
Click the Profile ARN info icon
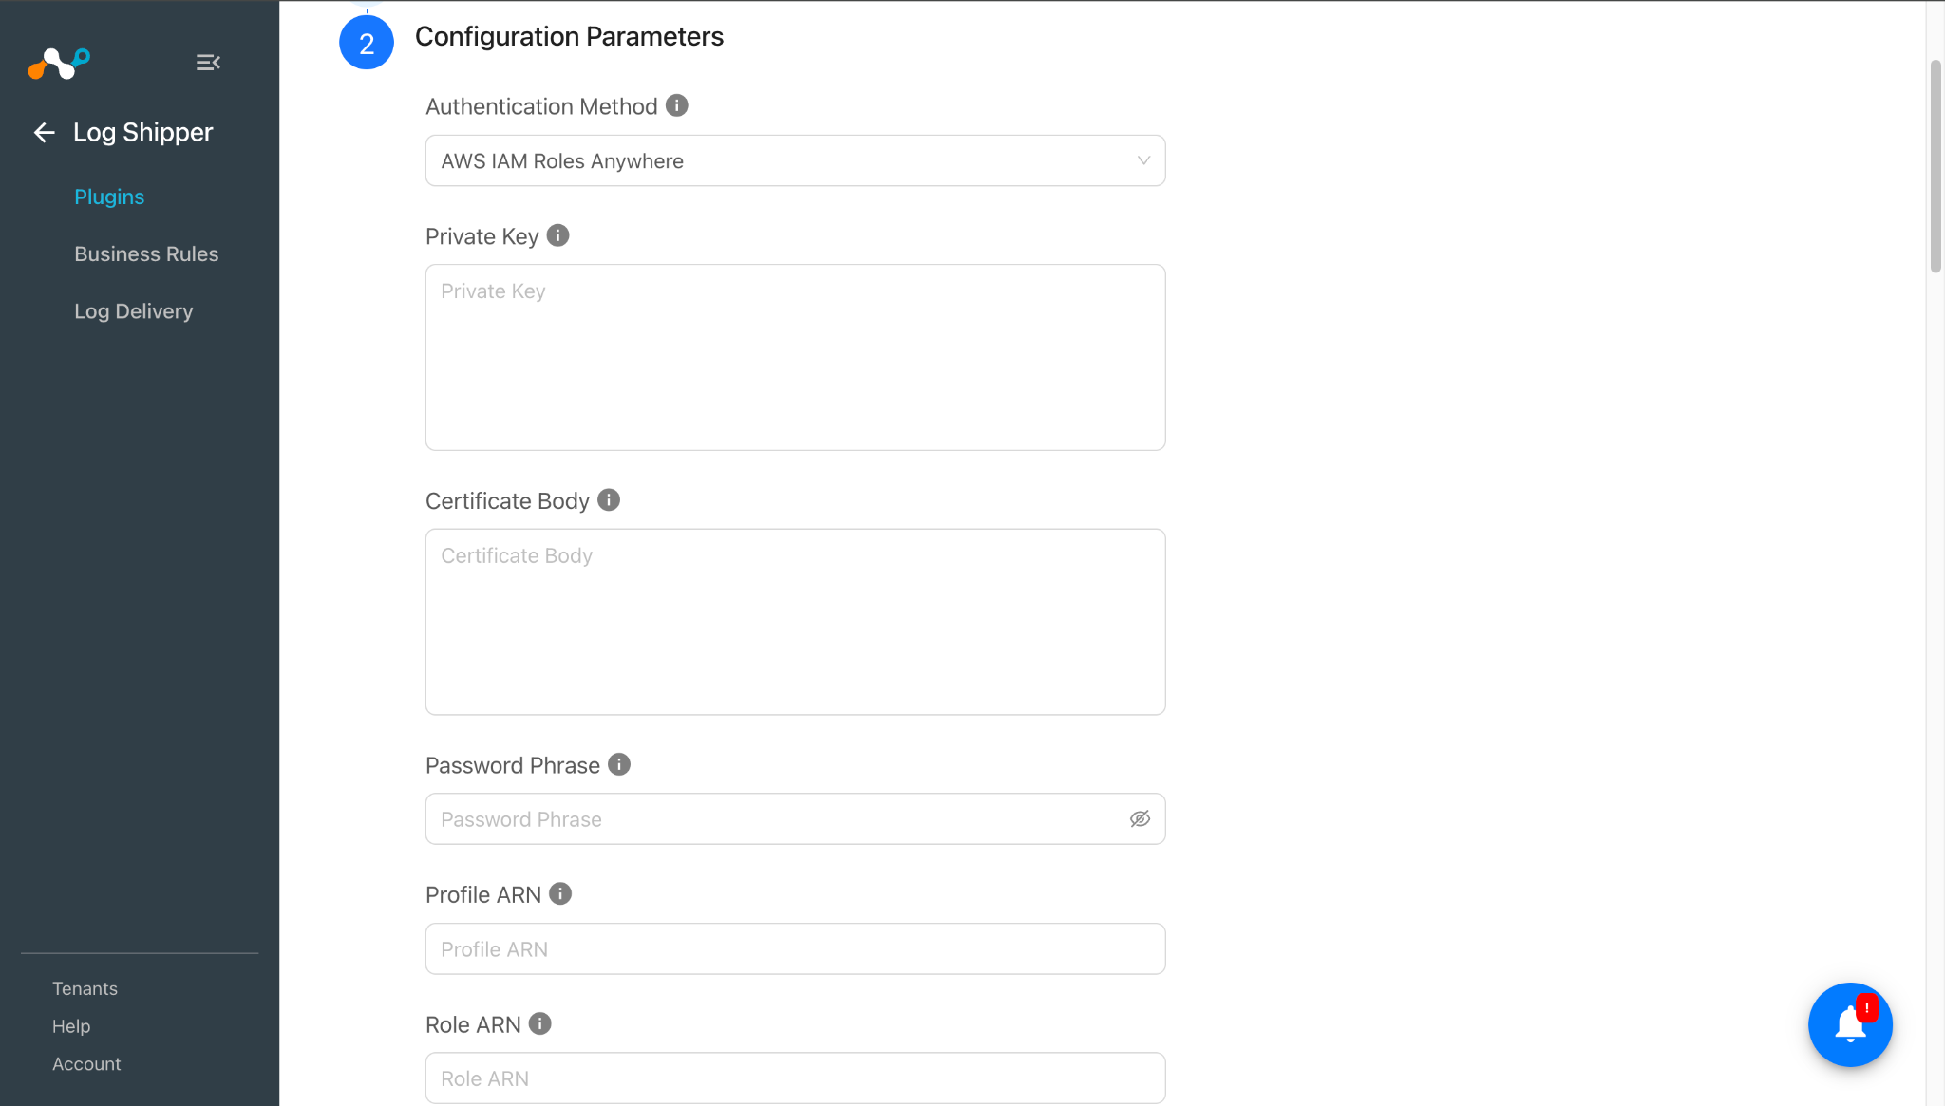[560, 893]
